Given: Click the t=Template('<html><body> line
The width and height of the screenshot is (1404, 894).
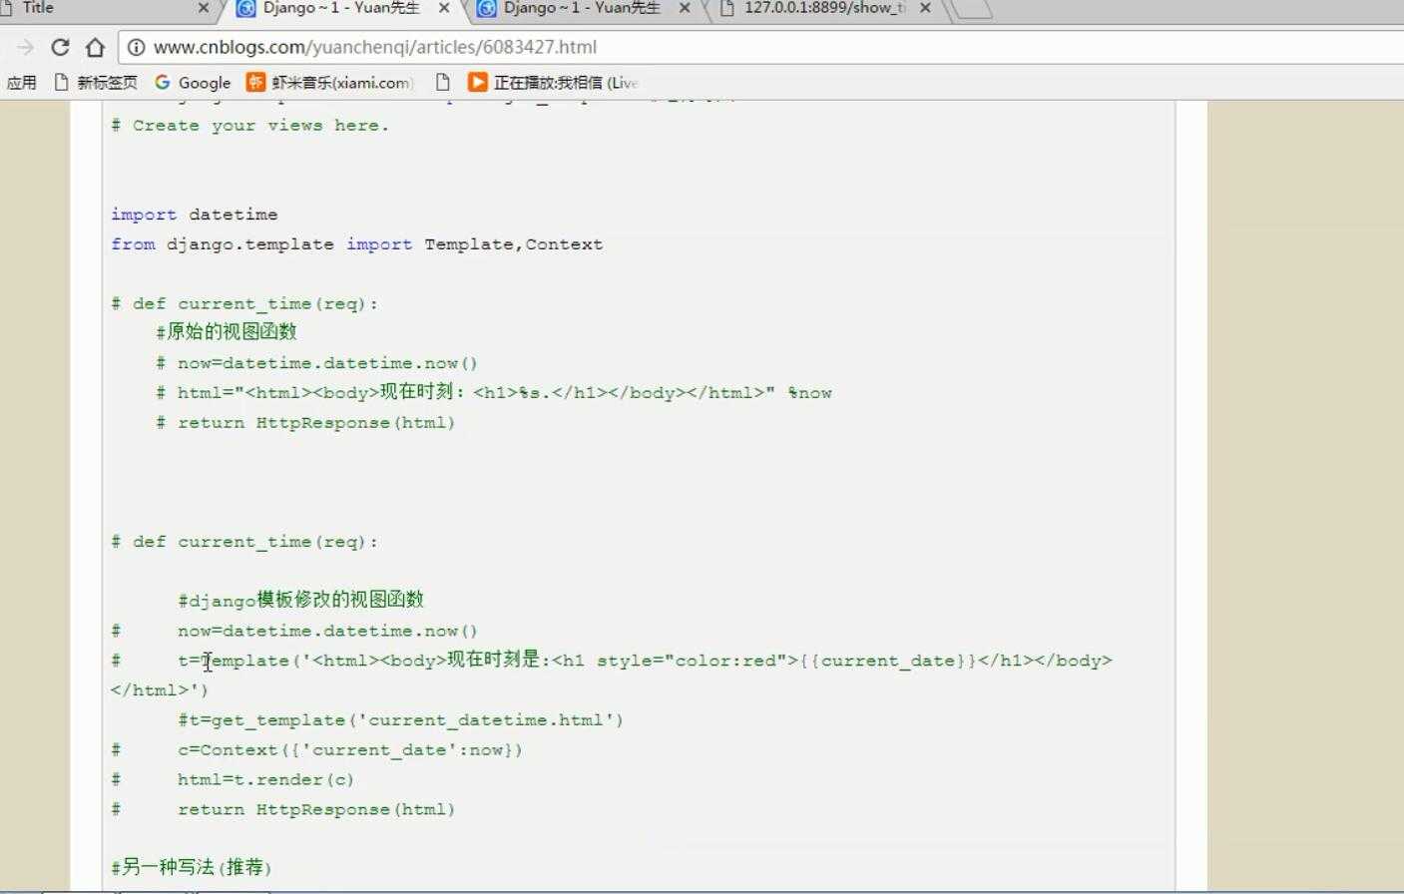Looking at the screenshot, I should tap(612, 661).
